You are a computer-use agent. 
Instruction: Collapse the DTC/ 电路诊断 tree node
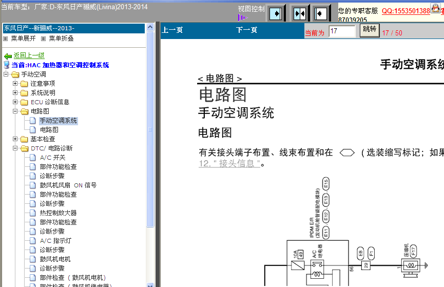15,148
